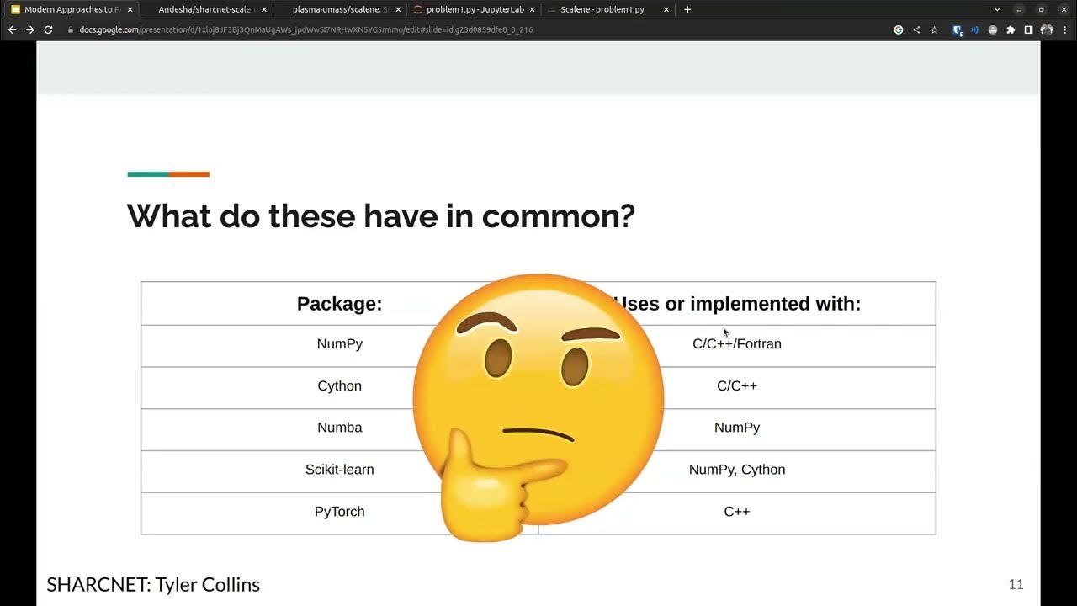Image resolution: width=1077 pixels, height=606 pixels.
Task: Select the Numba package cell
Action: pyautogui.click(x=339, y=428)
